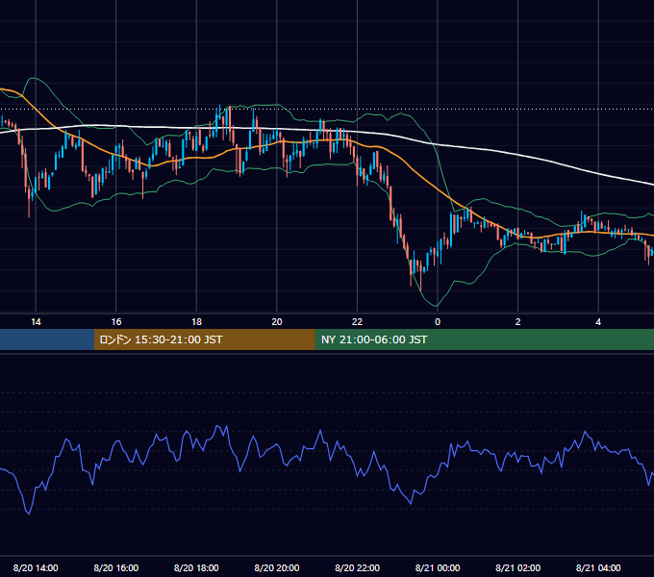Click hour label 2 on price chart axis

point(518,322)
